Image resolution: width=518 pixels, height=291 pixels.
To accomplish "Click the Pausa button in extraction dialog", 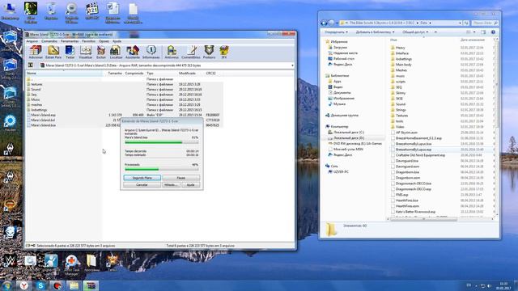I will [181, 178].
